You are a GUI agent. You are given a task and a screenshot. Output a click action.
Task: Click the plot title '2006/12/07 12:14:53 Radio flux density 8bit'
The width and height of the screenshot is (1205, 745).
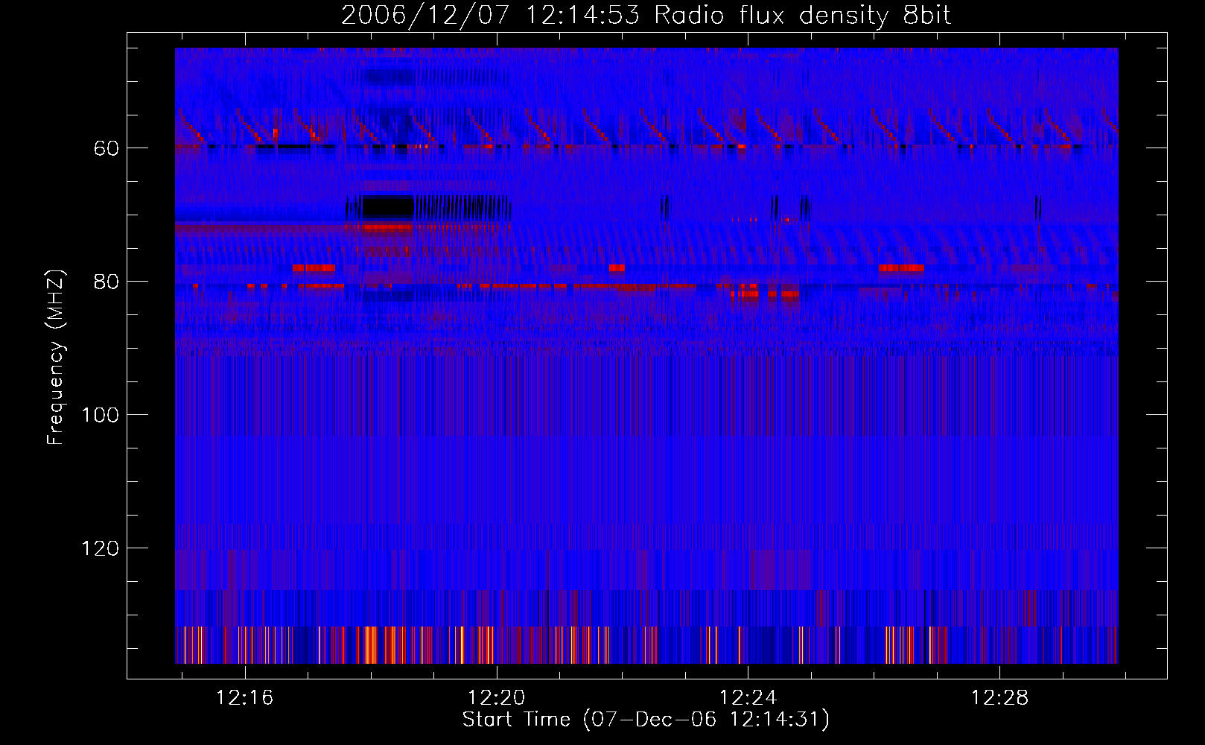646,15
